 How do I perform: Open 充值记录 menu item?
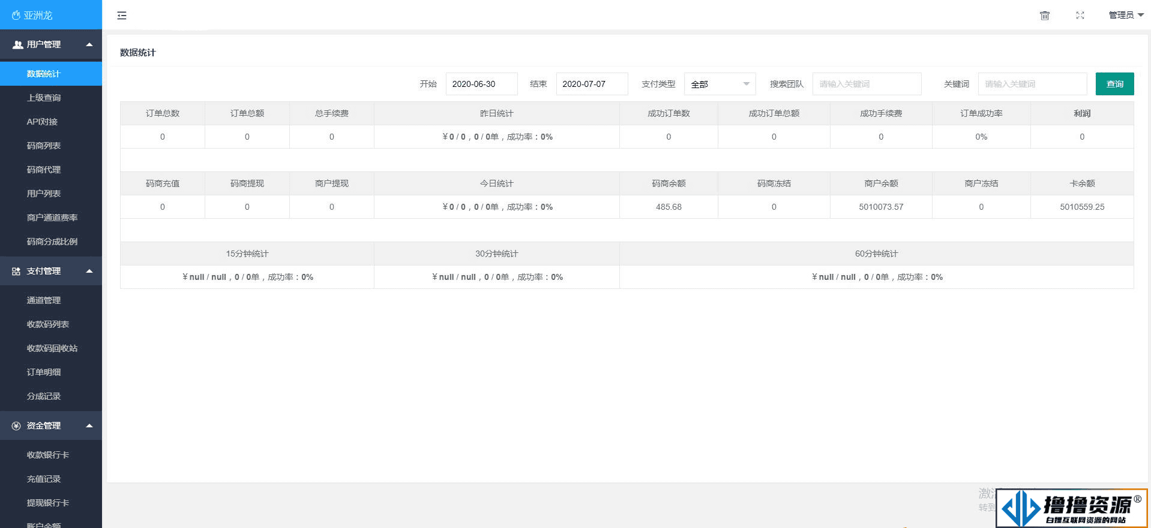pyautogui.click(x=51, y=479)
